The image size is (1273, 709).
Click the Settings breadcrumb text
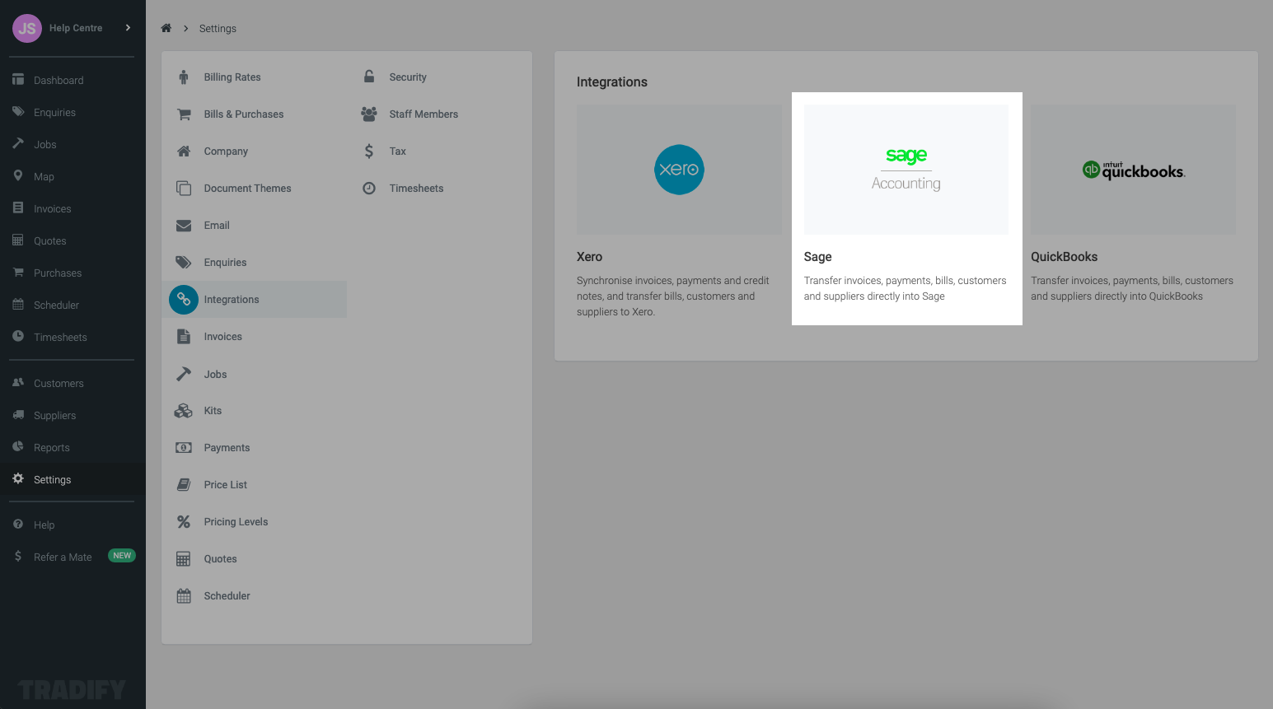coord(218,29)
